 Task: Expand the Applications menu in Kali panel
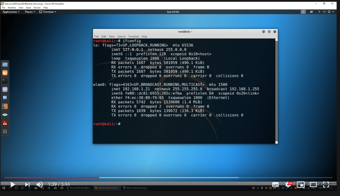click(11, 12)
